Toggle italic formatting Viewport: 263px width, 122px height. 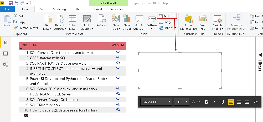click(214, 102)
